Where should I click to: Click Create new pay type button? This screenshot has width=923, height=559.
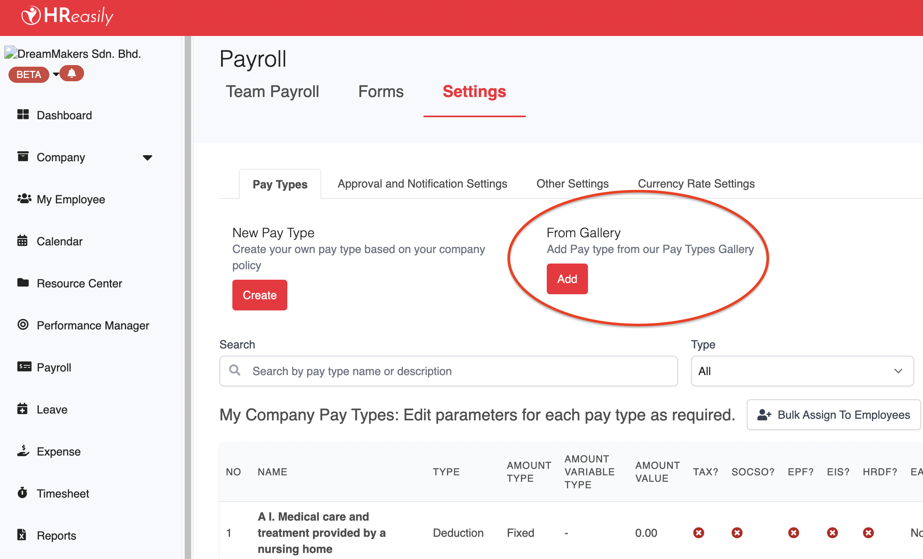tap(259, 295)
